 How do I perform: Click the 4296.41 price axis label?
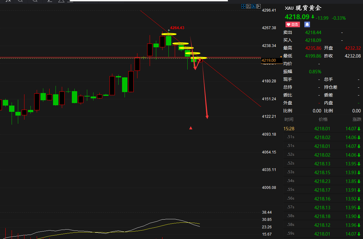tap(269, 10)
